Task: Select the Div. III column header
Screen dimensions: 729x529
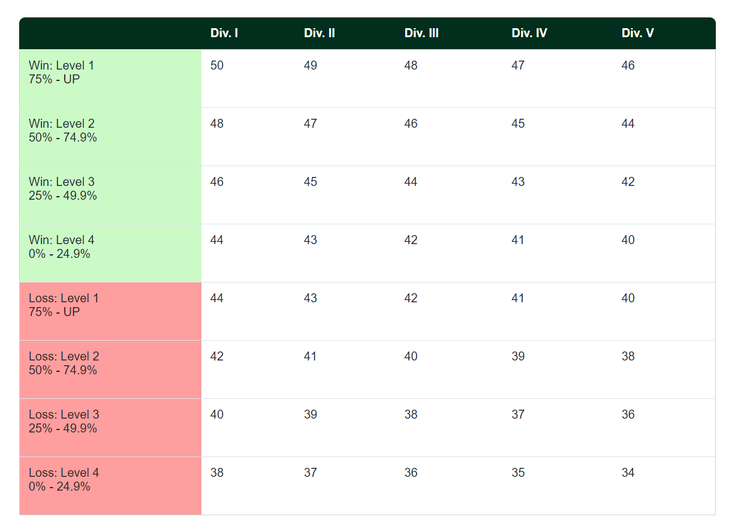Action: pyautogui.click(x=421, y=34)
